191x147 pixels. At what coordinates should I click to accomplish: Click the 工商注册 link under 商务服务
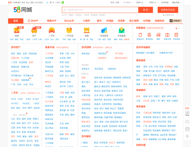[x=147, y=113]
